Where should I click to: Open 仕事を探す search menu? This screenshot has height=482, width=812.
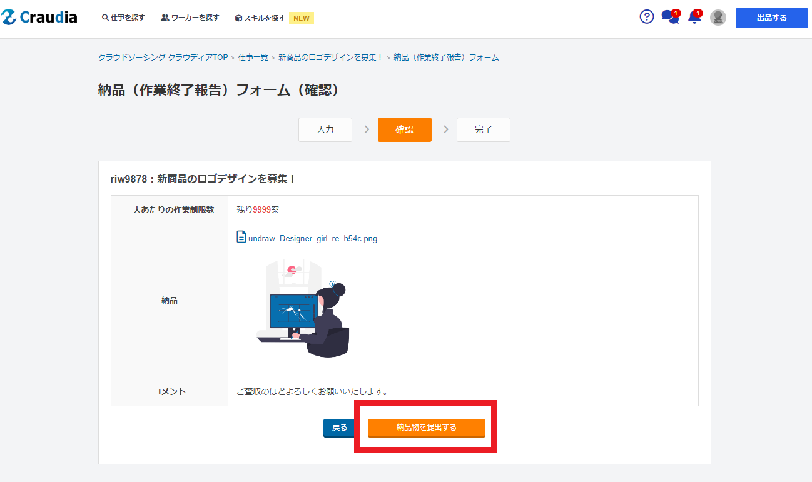(x=123, y=18)
